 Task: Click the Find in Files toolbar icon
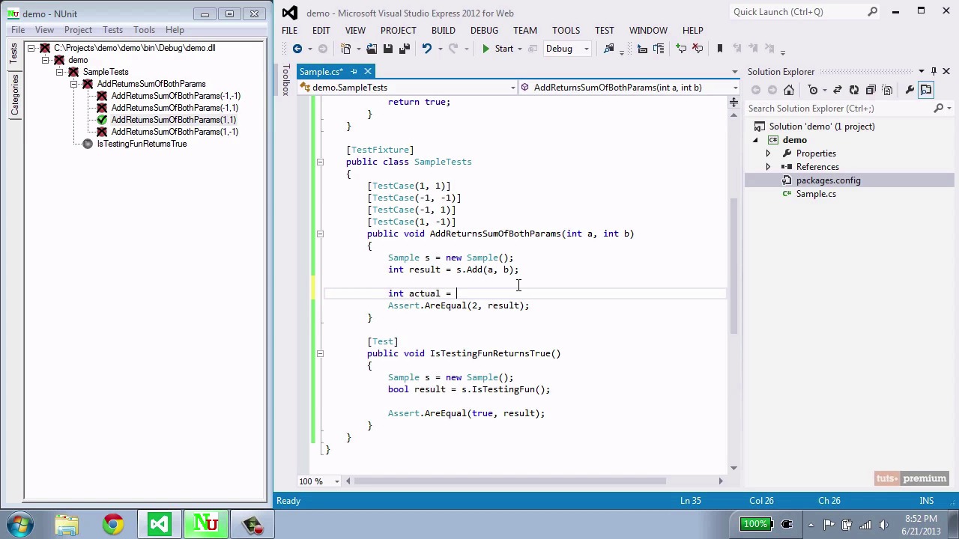[x=608, y=49]
